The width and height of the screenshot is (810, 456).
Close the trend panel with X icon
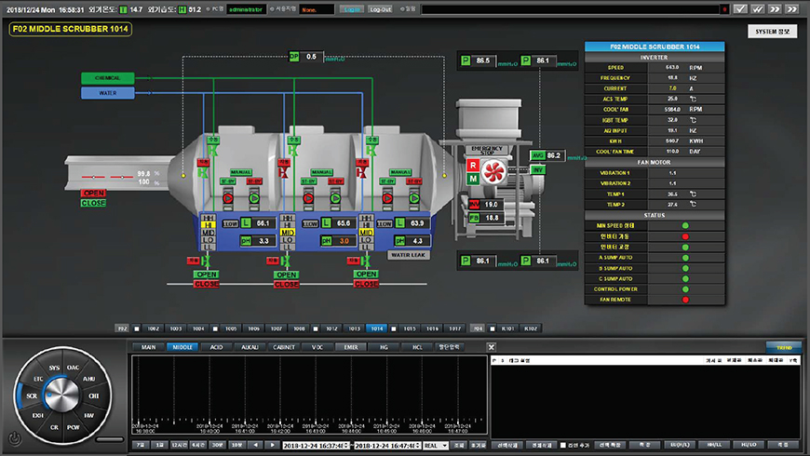[491, 347]
